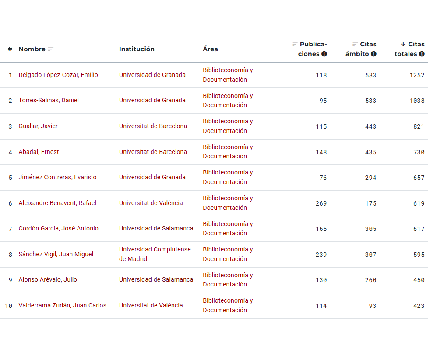Click the info icon next to Citas totales
The image size is (437, 342).
coord(422,54)
